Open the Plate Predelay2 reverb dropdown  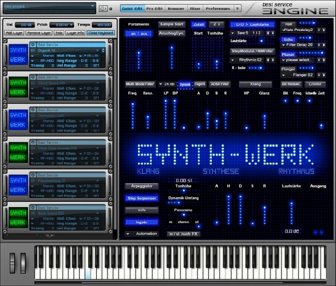pyautogui.click(x=298, y=30)
